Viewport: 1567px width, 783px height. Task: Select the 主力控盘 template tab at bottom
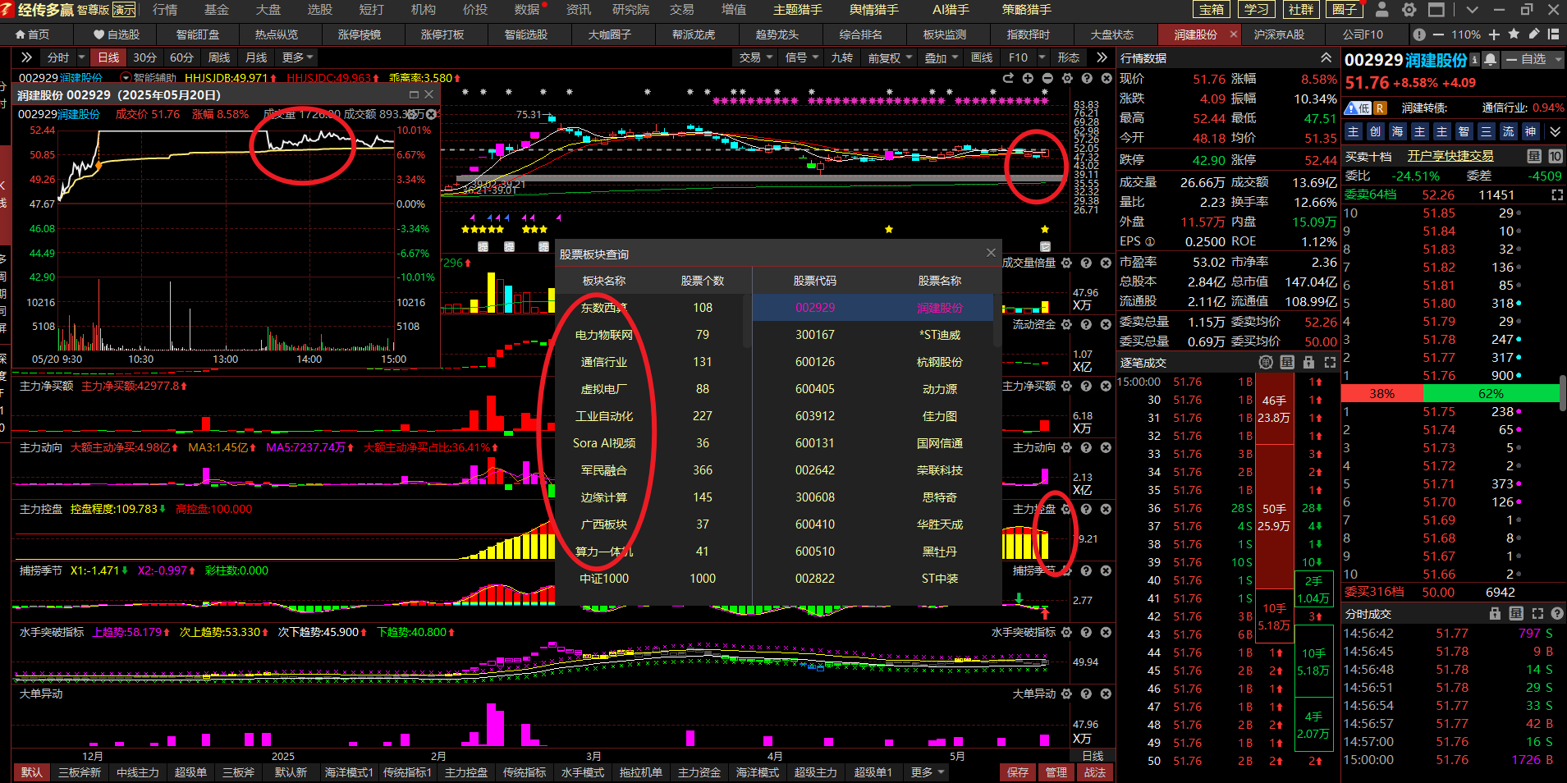point(465,772)
